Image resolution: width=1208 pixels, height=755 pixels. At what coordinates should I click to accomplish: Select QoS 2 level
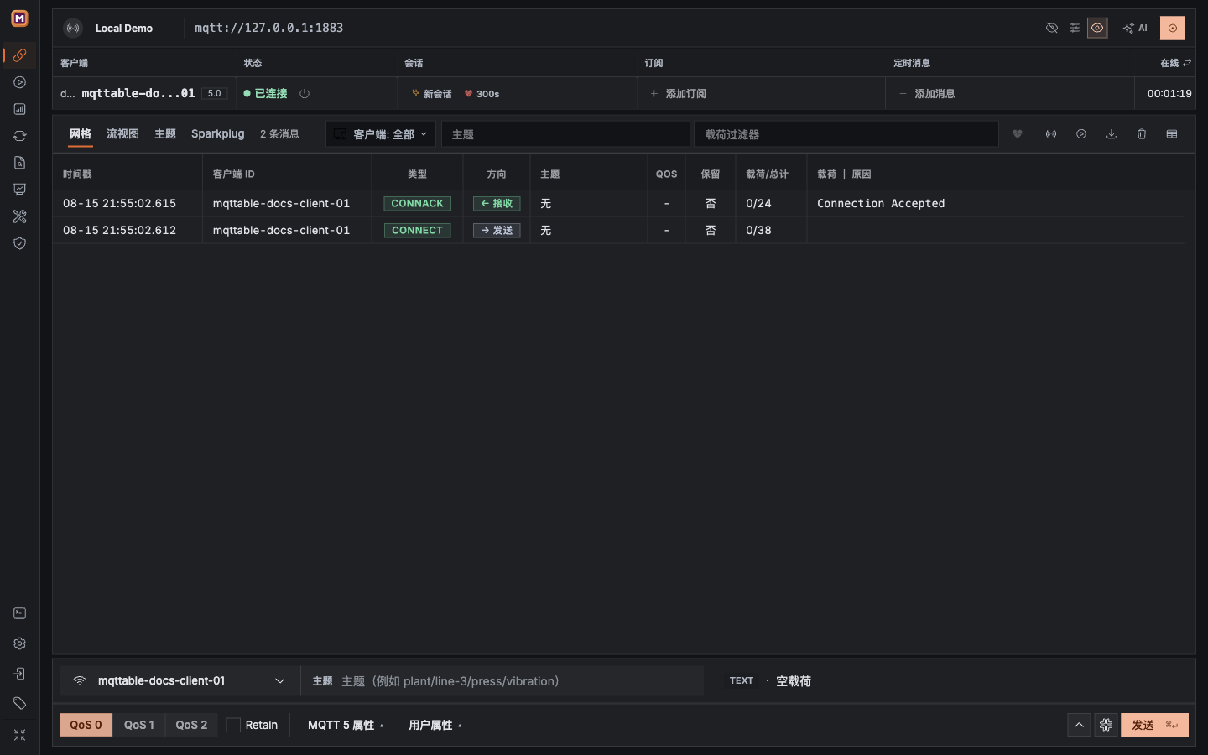[191, 725]
